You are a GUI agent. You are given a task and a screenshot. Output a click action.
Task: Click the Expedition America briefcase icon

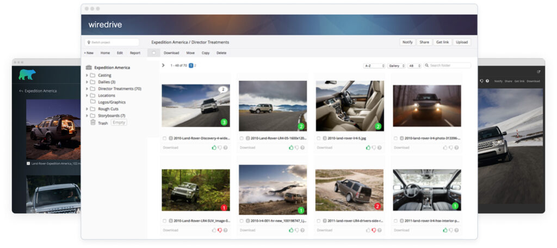coord(89,67)
